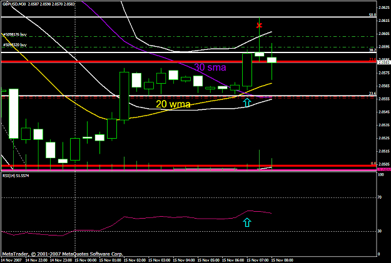
Task: Click the RSI scale value 30
Action: pos(380,231)
